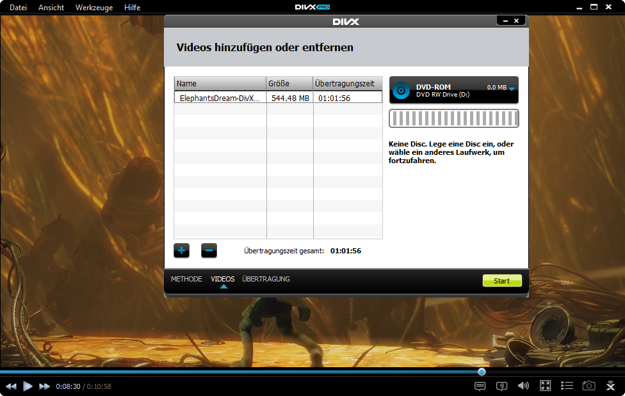This screenshot has width=625, height=396.
Task: Take a snapshot with camera icon
Action: [588, 386]
